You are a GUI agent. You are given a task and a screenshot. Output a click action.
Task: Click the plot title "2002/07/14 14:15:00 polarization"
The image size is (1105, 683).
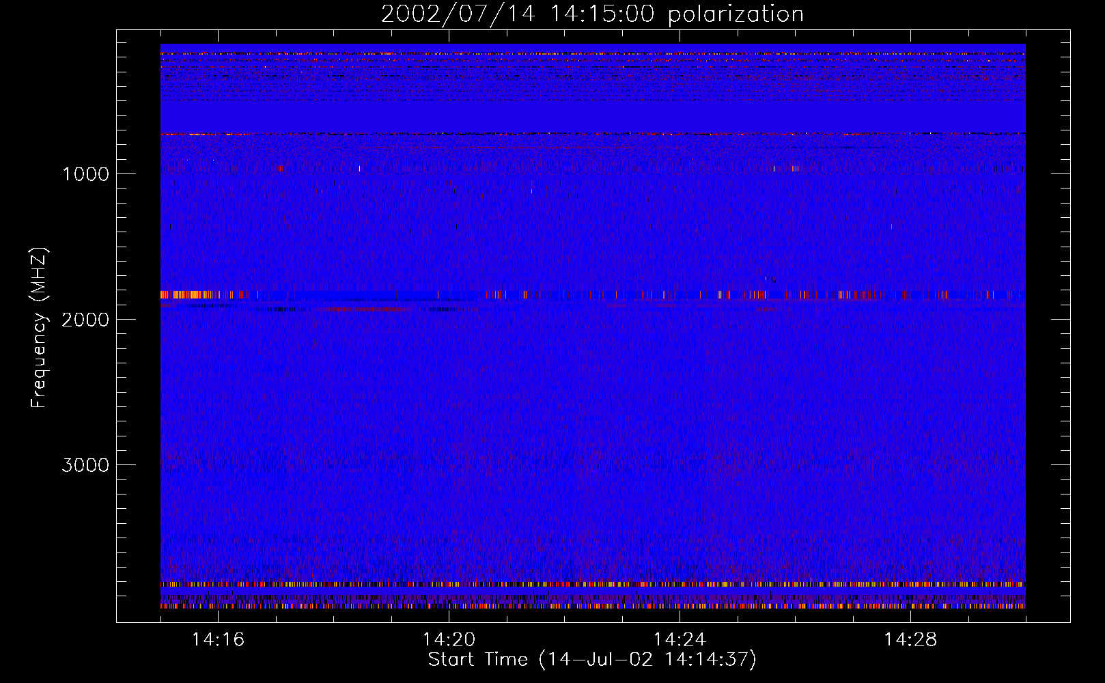coord(592,14)
